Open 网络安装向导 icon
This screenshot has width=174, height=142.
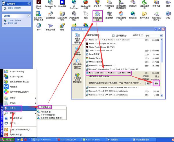(x=121, y=16)
